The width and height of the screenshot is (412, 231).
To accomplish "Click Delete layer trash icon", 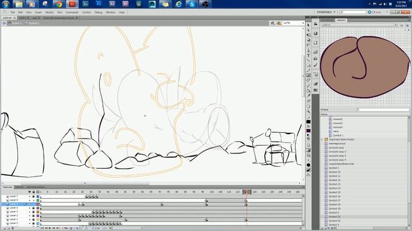I will (x=13, y=228).
